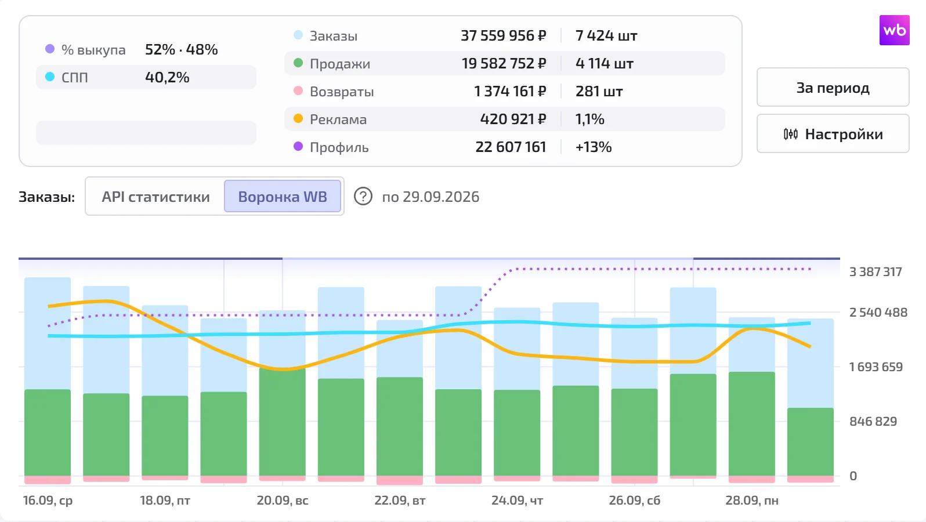This screenshot has height=522, width=926.
Task: Toggle Заказы light-blue legend dot
Action: [x=298, y=35]
